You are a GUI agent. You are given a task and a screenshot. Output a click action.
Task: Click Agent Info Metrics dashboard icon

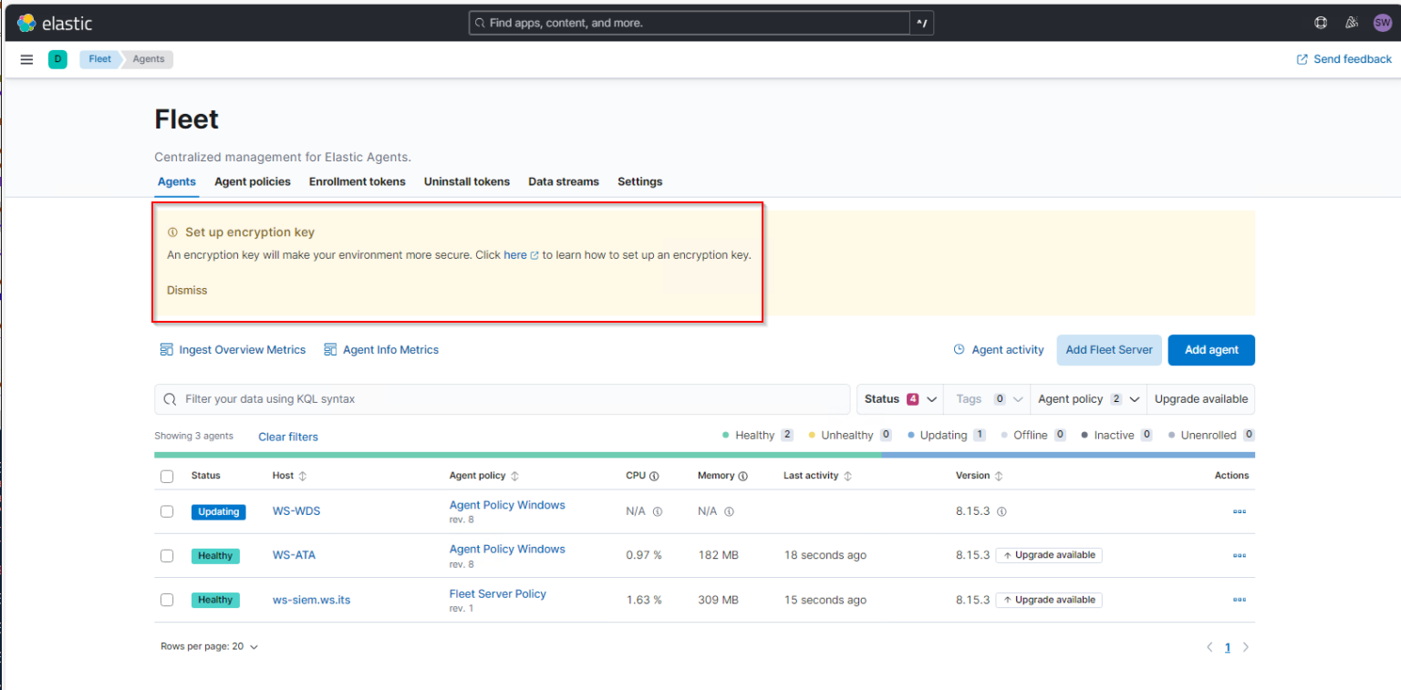pos(330,350)
